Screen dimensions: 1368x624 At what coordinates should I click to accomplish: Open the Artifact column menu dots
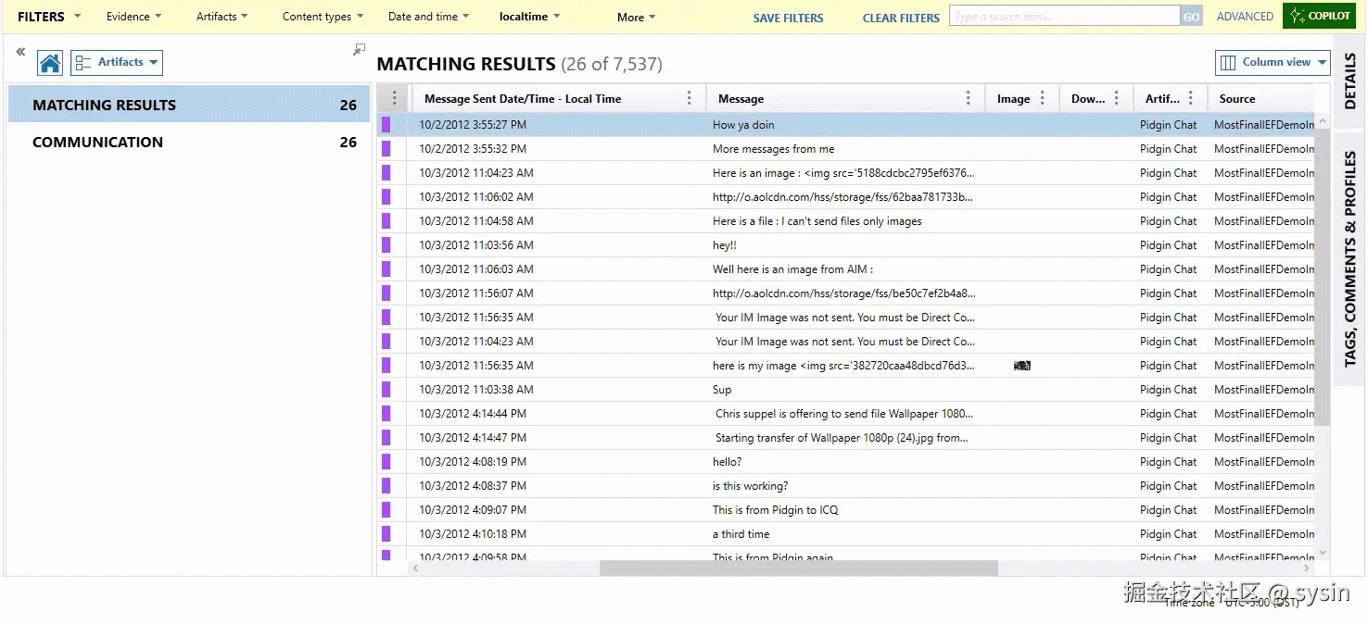coord(1191,98)
